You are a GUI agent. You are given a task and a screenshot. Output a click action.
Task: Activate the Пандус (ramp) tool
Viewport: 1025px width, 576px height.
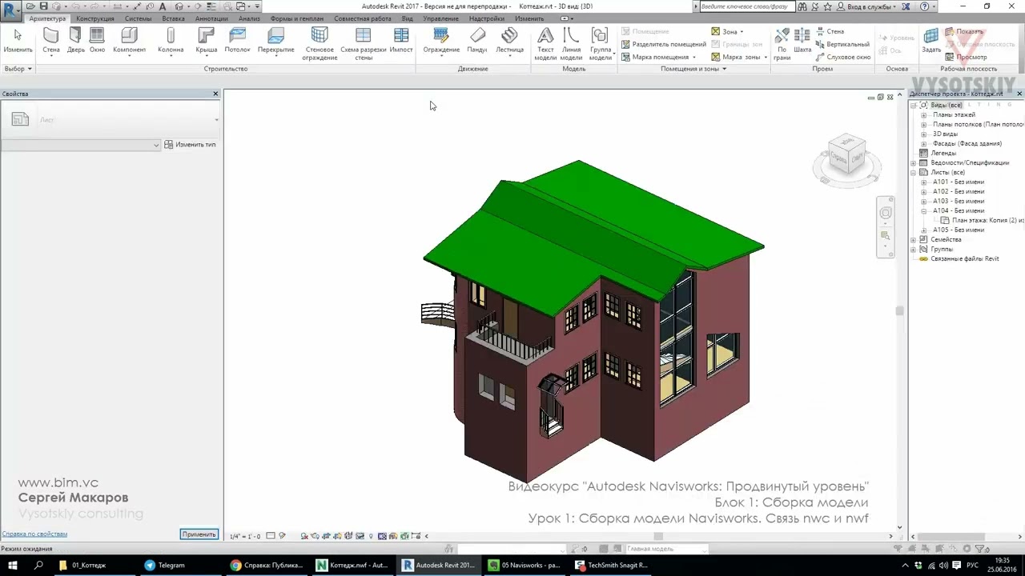point(477,41)
